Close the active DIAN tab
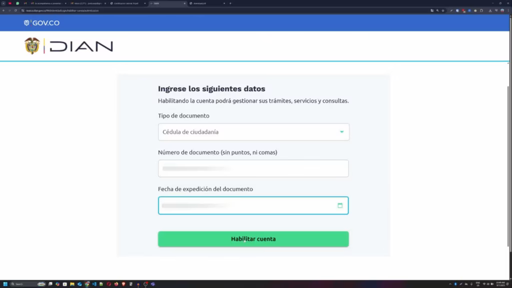Screen dimensions: 512x288 [x=184, y=3]
